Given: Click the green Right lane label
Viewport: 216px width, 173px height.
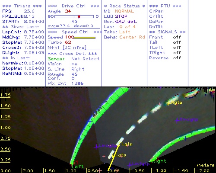Looking at the screenshot, I should pos(159,161).
